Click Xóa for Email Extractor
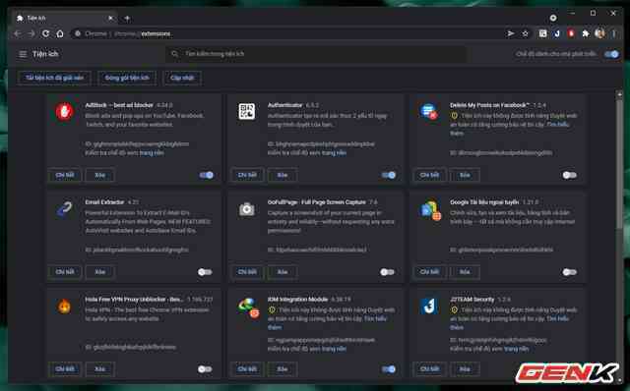Screen dimensions: 630x391 pyautogui.click(x=100, y=272)
